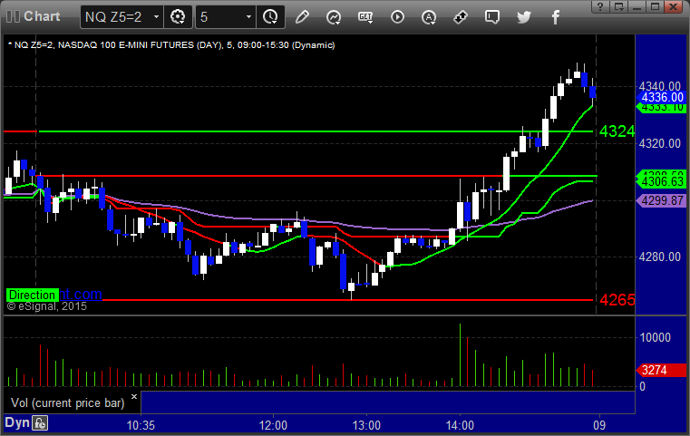The image size is (690, 436).
Task: Click the red 3274 volume tag
Action: pos(661,370)
